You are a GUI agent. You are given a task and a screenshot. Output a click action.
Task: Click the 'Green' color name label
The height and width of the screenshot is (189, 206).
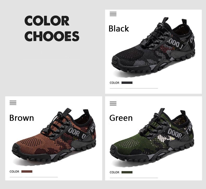[x=121, y=118]
